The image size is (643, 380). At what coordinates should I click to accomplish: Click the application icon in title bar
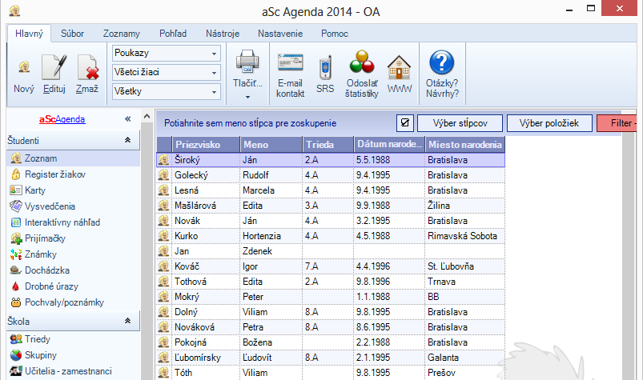click(14, 10)
